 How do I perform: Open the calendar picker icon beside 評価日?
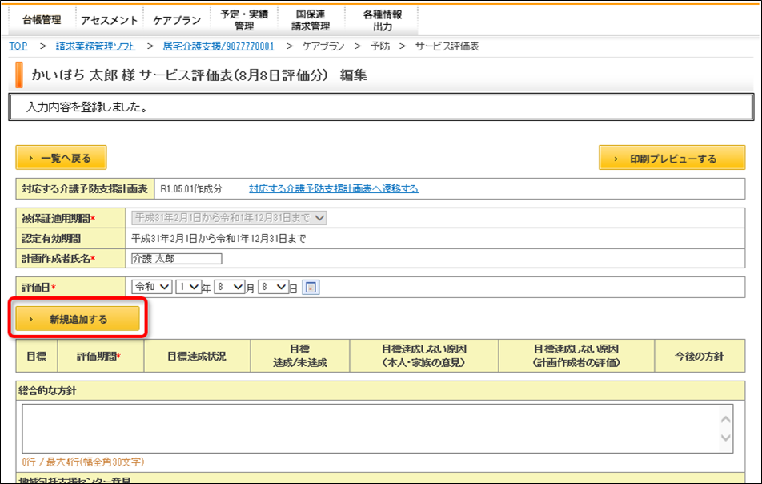pos(311,287)
